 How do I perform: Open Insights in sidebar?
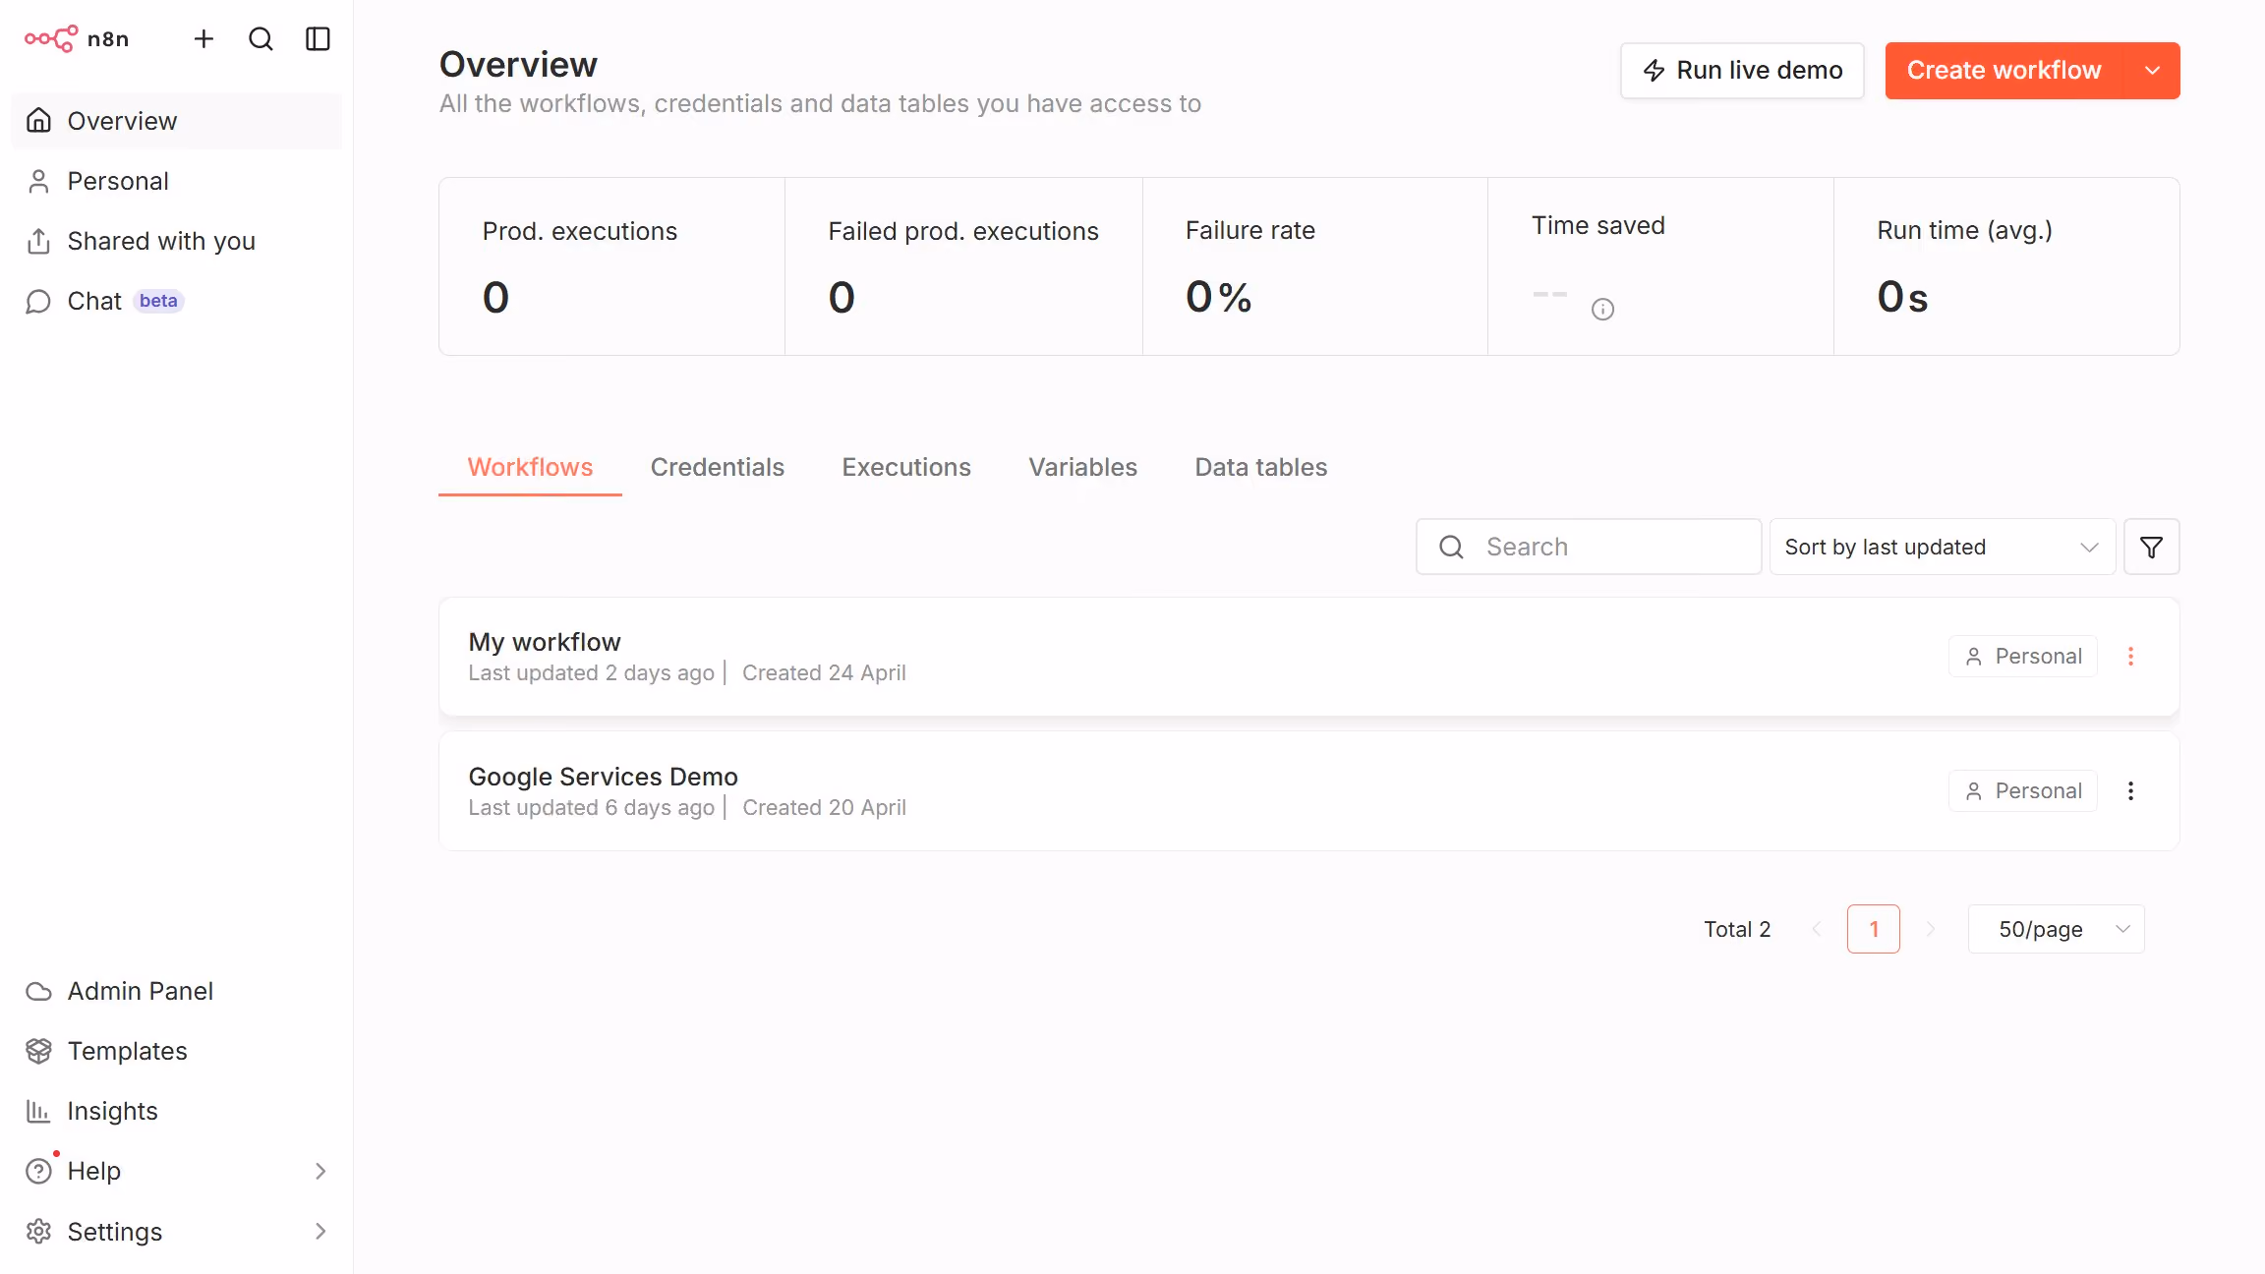coord(177,1111)
